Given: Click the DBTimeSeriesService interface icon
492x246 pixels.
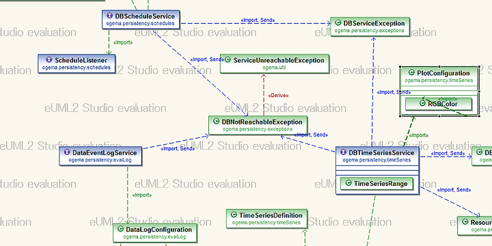Looking at the screenshot, I should [343, 152].
